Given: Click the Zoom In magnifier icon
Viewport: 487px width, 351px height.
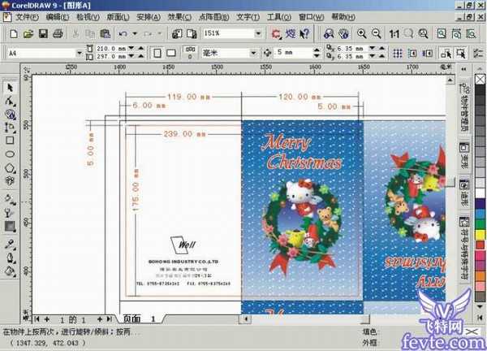Looking at the screenshot, I should point(362,34).
